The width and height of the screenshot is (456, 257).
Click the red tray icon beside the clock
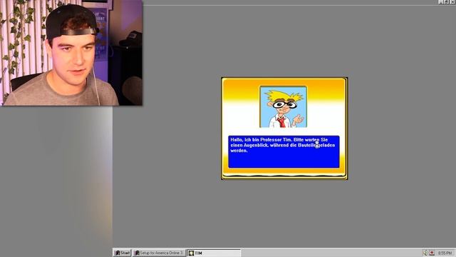point(432,253)
